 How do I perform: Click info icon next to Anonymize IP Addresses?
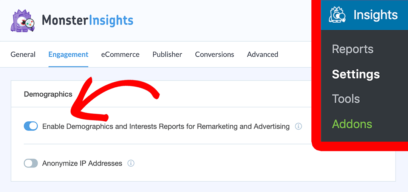(131, 163)
